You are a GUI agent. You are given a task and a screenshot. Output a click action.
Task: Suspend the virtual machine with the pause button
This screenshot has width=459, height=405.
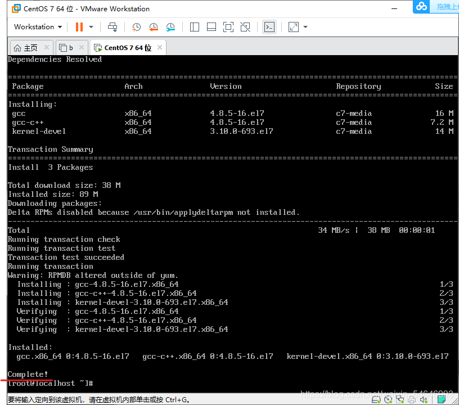tap(79, 27)
